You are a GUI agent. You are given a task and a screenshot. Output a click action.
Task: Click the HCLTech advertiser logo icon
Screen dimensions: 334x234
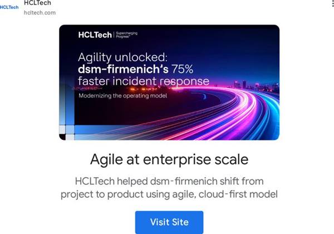9,7
